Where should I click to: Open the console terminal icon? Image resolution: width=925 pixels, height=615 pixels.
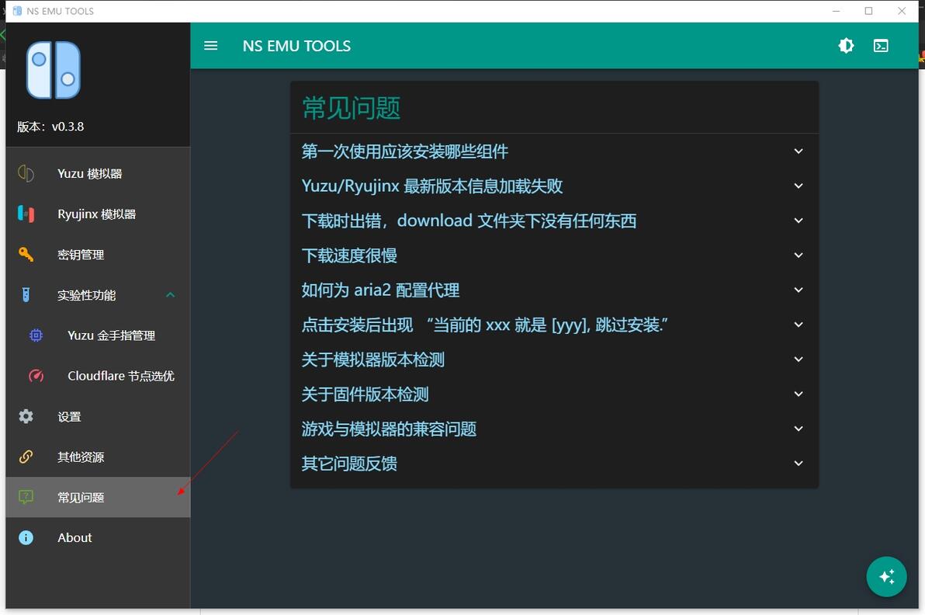[881, 46]
